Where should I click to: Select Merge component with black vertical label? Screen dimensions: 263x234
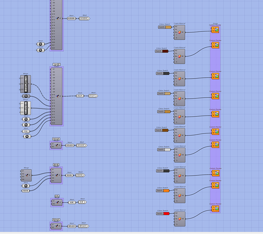pyautogui.click(x=25, y=84)
